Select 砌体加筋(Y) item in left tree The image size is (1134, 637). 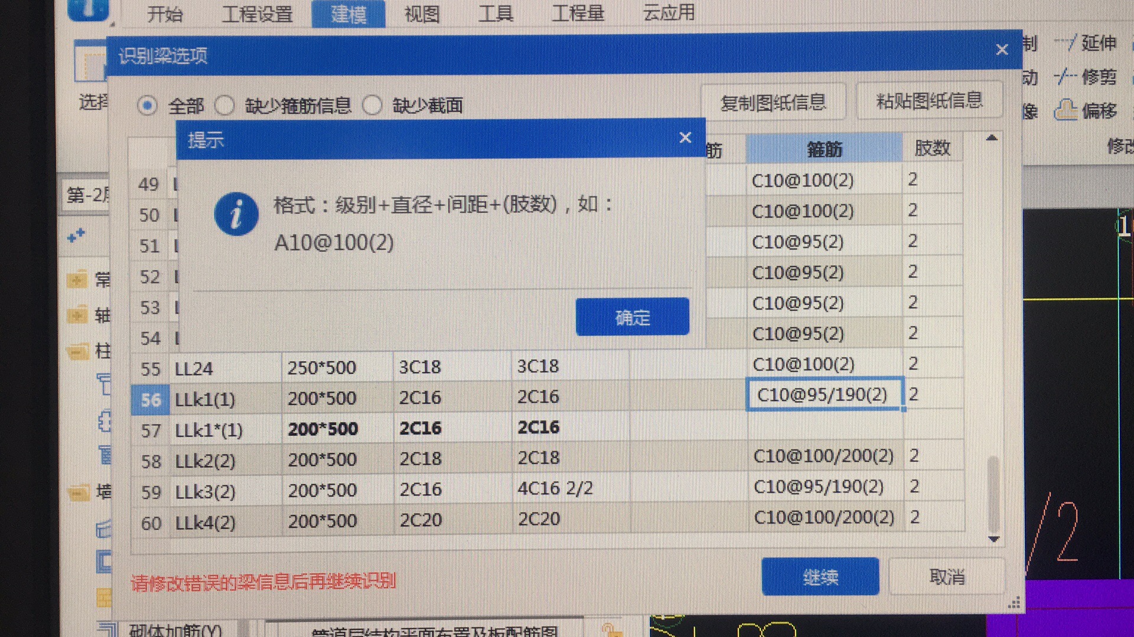[175, 630]
